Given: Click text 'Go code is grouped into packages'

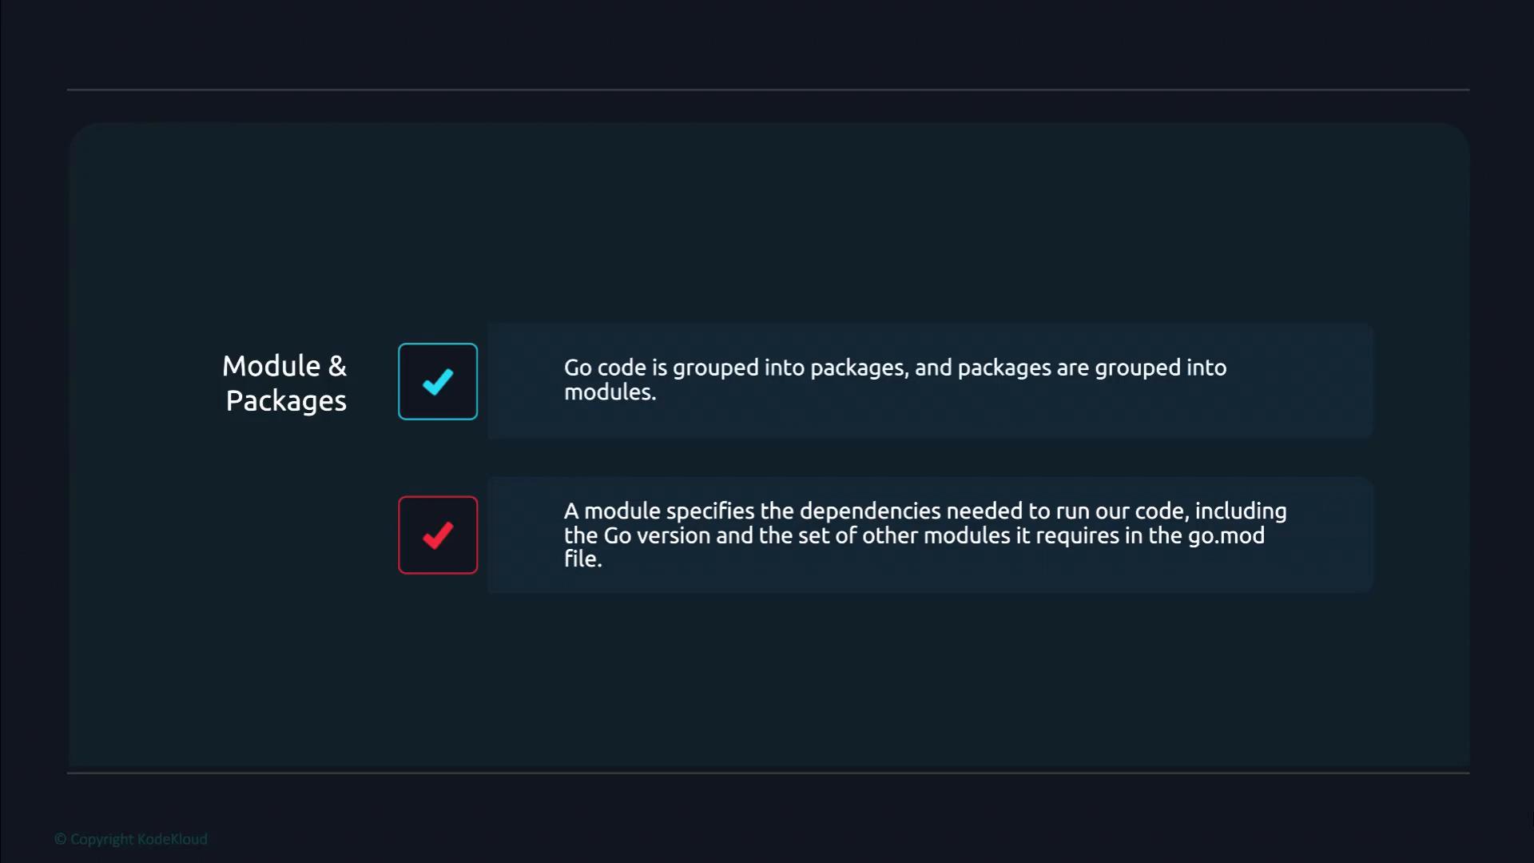Looking at the screenshot, I should [x=735, y=368].
